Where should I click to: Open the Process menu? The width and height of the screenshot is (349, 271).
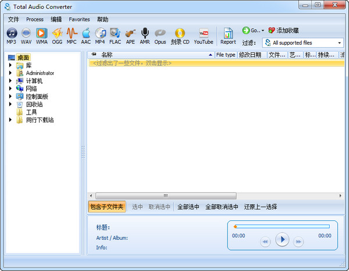point(35,19)
